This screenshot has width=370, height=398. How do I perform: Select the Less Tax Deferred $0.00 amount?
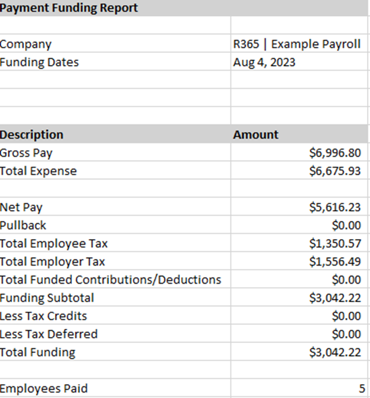[299, 334]
